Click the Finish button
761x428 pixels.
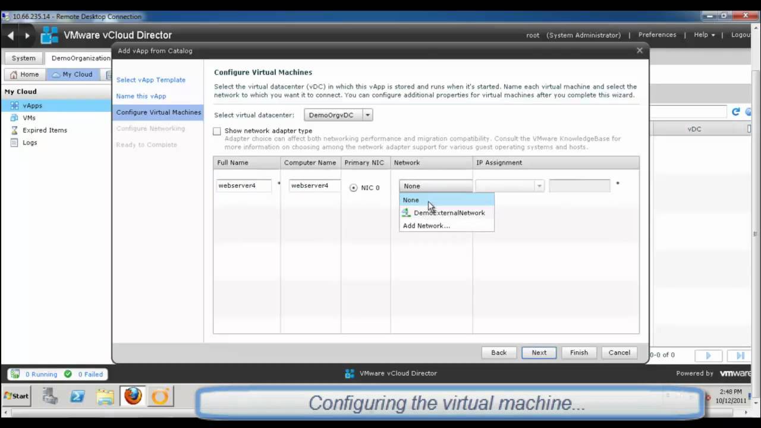[x=579, y=353]
